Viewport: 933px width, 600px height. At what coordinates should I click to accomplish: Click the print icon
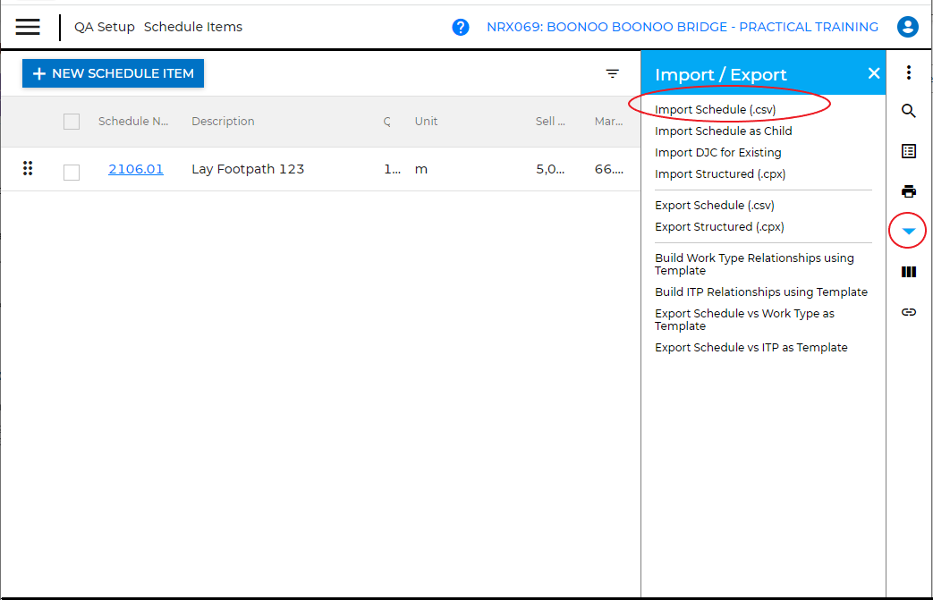[909, 191]
